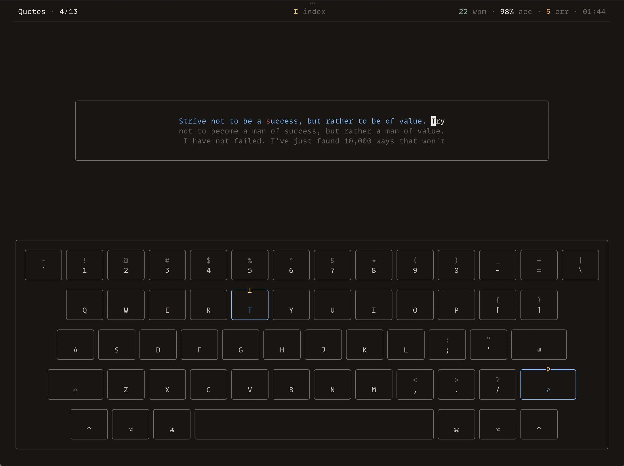The height and width of the screenshot is (466, 624).
Task: Click the right bracket key
Action: [x=539, y=305]
